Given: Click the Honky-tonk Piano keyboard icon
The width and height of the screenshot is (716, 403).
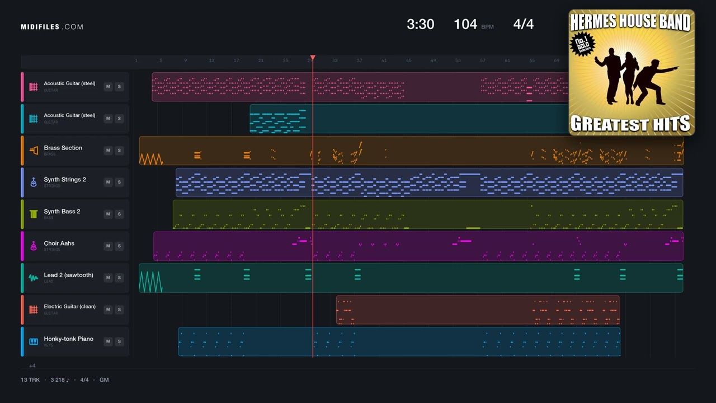Looking at the screenshot, I should [x=34, y=341].
